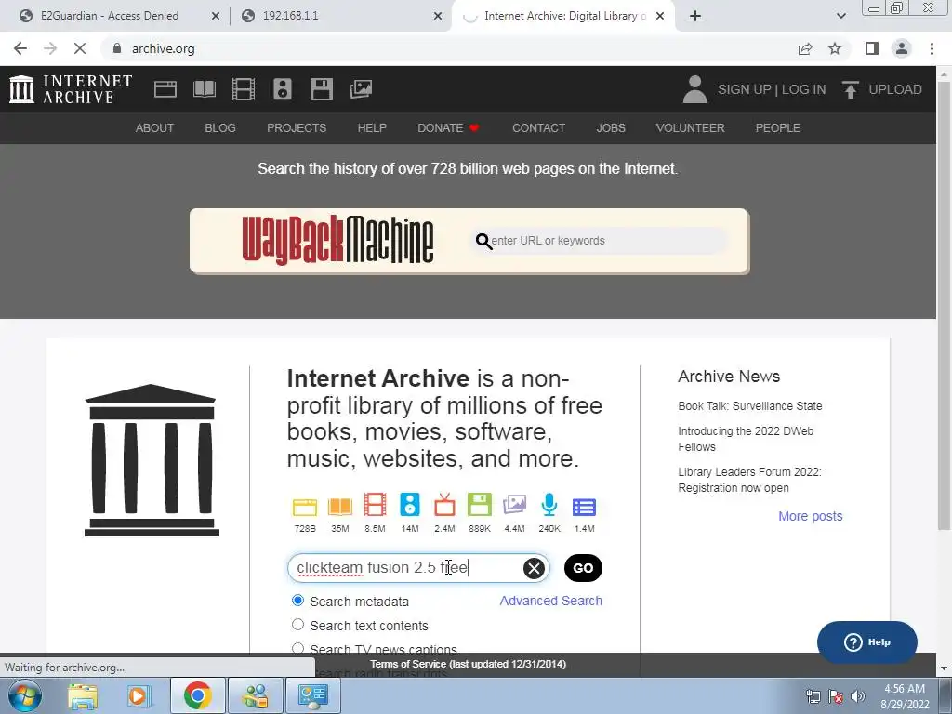Screen dimensions: 952x714
Task: Open the CONTACT menu item
Action: 538,128
